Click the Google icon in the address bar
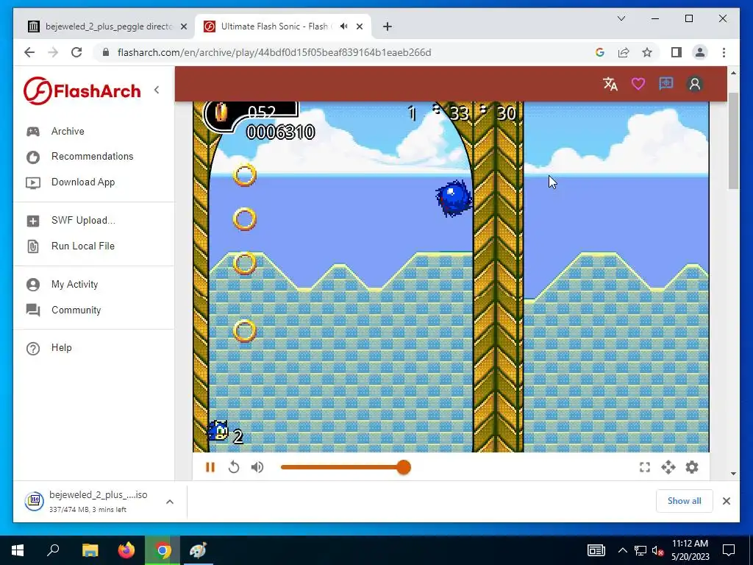Viewport: 753px width, 565px height. pos(600,52)
